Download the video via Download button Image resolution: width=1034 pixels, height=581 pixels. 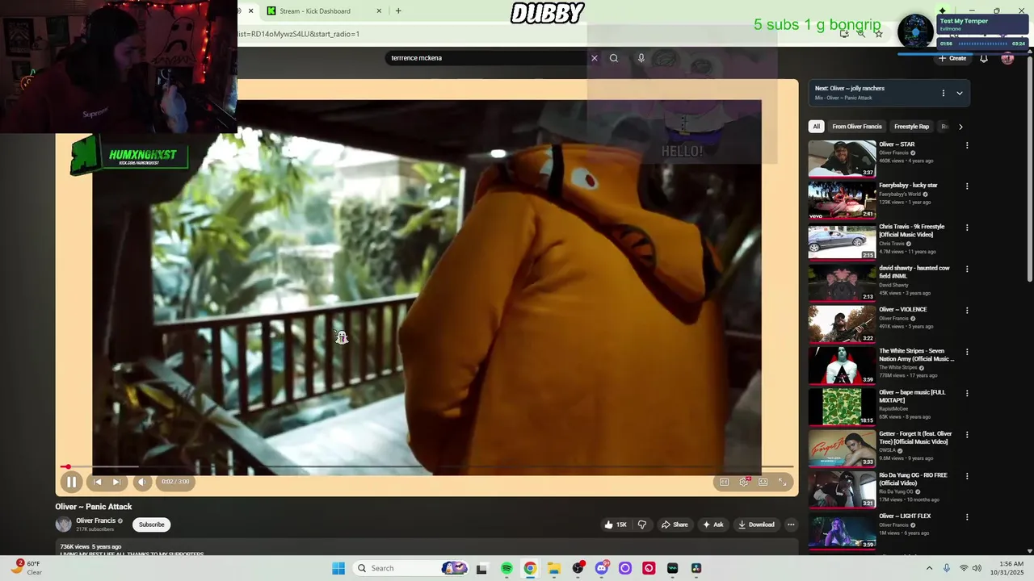tap(756, 525)
